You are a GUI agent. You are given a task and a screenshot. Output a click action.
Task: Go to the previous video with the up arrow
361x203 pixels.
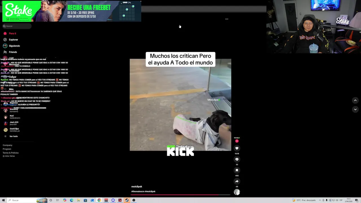click(x=355, y=100)
